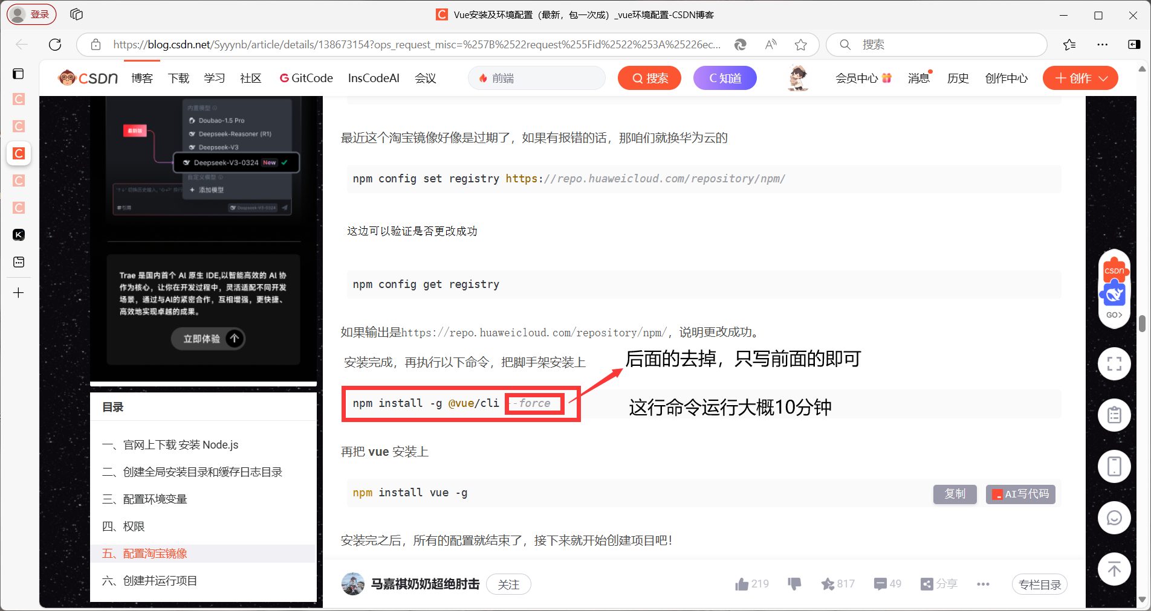Open the 学习 navigation item
This screenshot has width=1151, height=611.
click(215, 78)
